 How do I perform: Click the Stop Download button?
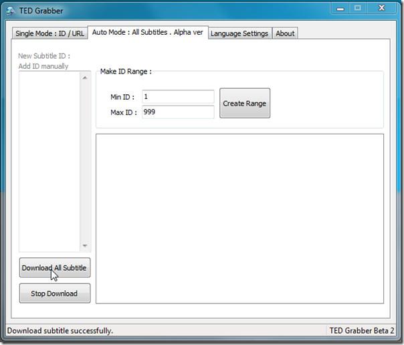tap(55, 294)
